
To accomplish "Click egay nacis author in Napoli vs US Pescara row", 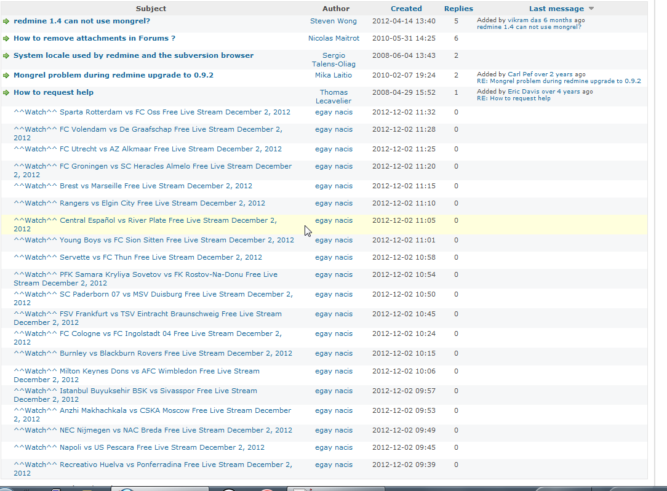I will tap(333, 447).
